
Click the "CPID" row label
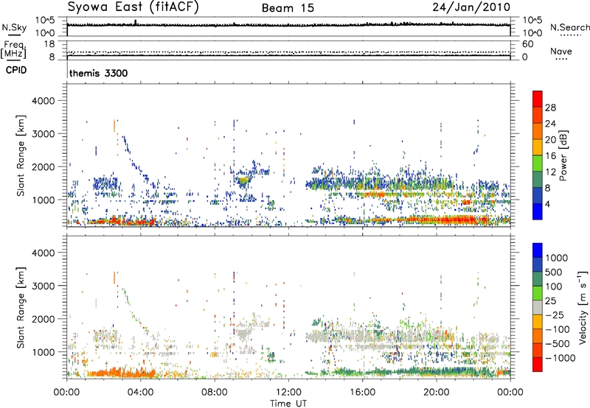click(16, 70)
